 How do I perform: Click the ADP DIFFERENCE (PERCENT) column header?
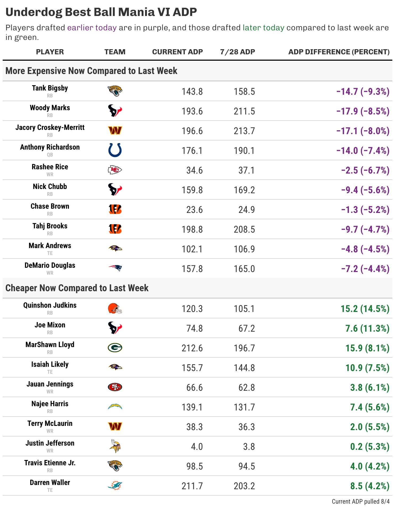pyautogui.click(x=339, y=52)
